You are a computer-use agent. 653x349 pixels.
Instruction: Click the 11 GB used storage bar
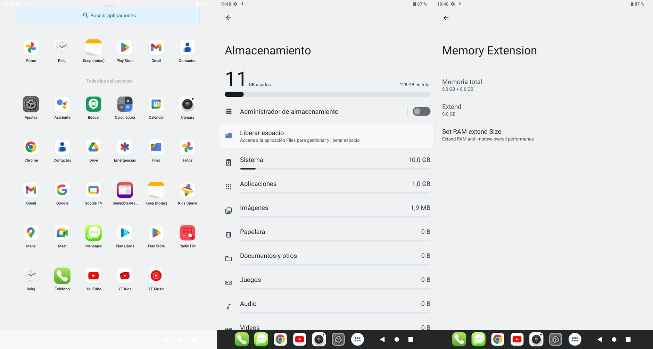(327, 94)
